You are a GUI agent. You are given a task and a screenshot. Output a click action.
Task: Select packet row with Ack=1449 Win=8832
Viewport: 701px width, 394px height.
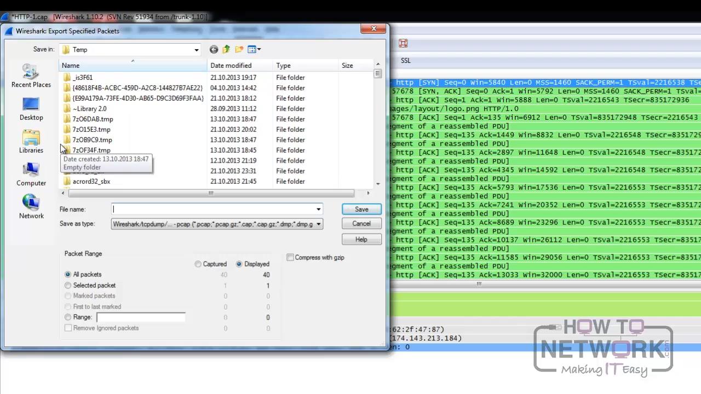545,135
